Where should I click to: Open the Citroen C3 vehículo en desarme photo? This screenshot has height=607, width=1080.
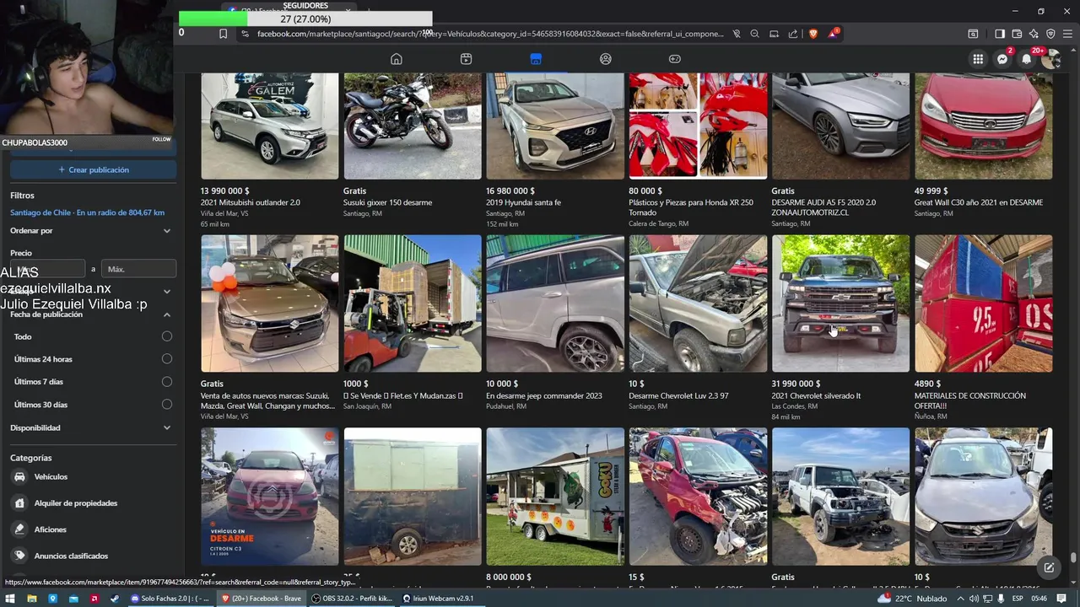click(269, 497)
